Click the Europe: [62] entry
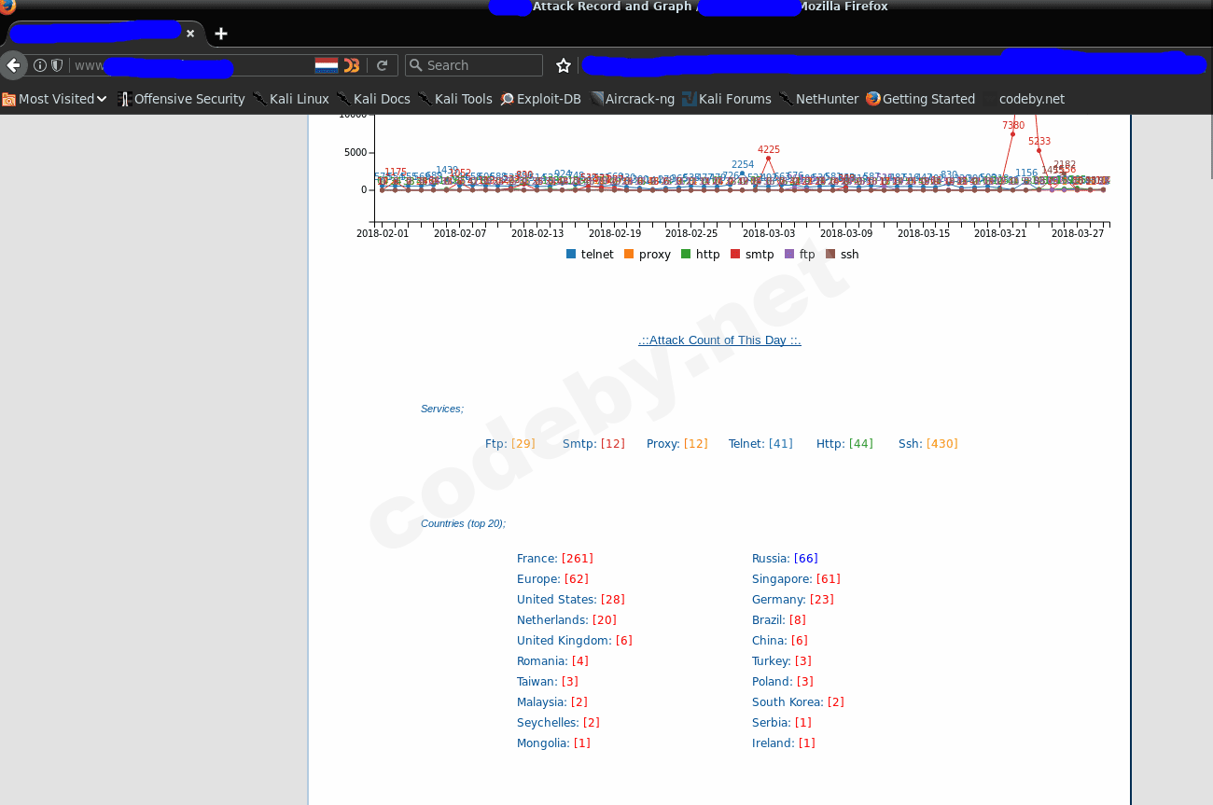 pos(552,579)
